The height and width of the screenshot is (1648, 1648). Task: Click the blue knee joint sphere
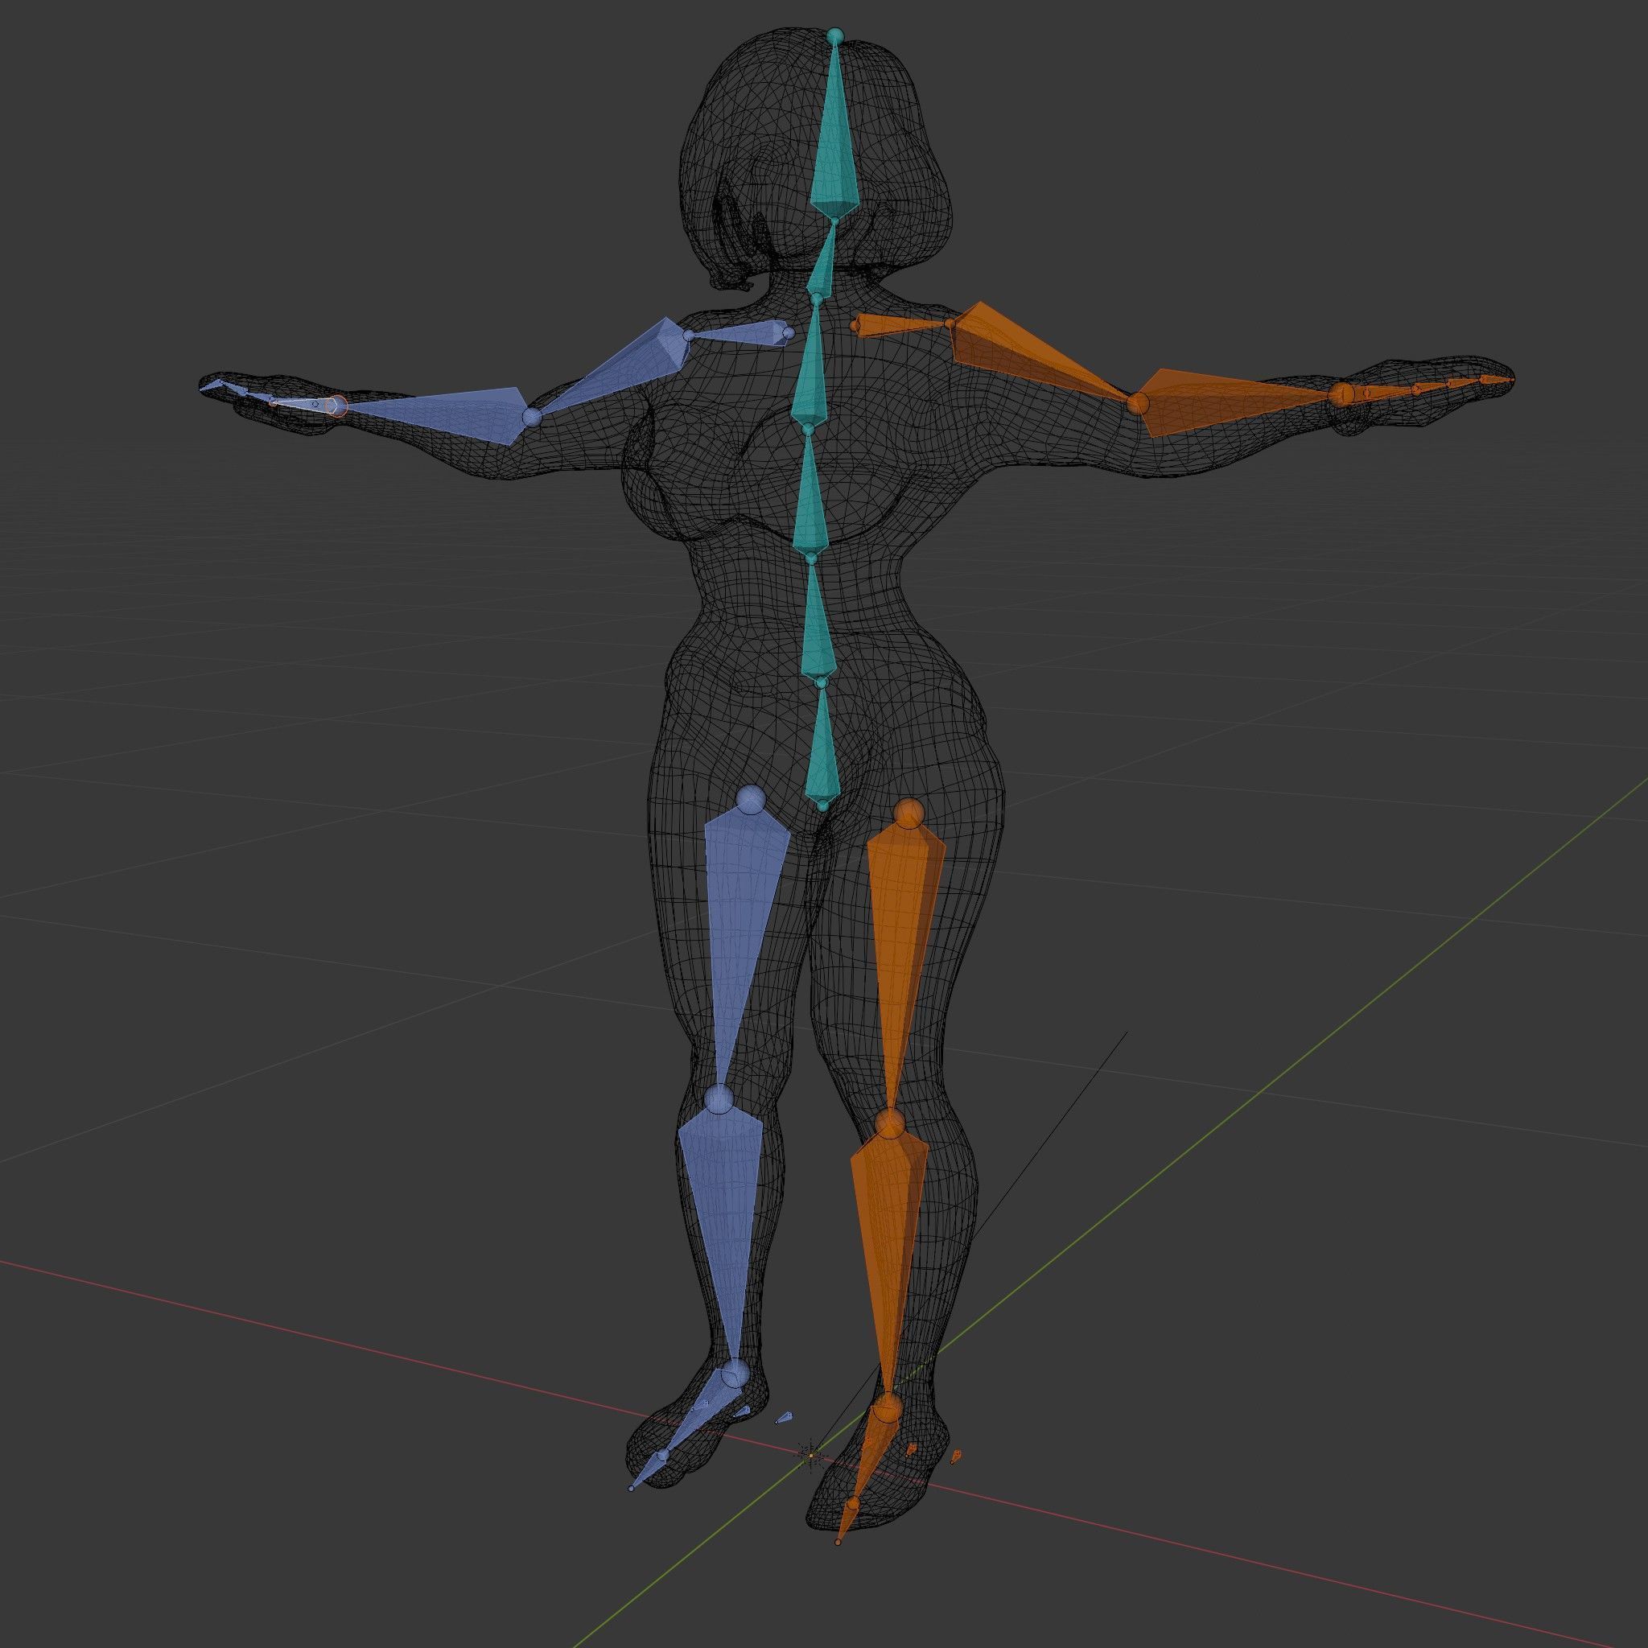(x=719, y=1099)
